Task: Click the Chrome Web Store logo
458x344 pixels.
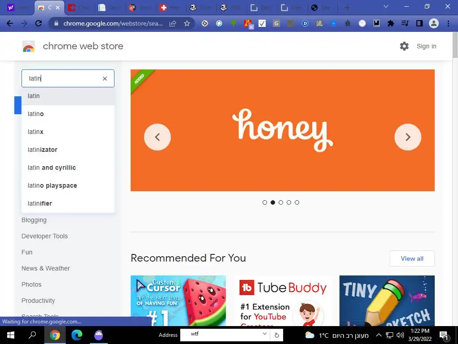Action: click(29, 46)
